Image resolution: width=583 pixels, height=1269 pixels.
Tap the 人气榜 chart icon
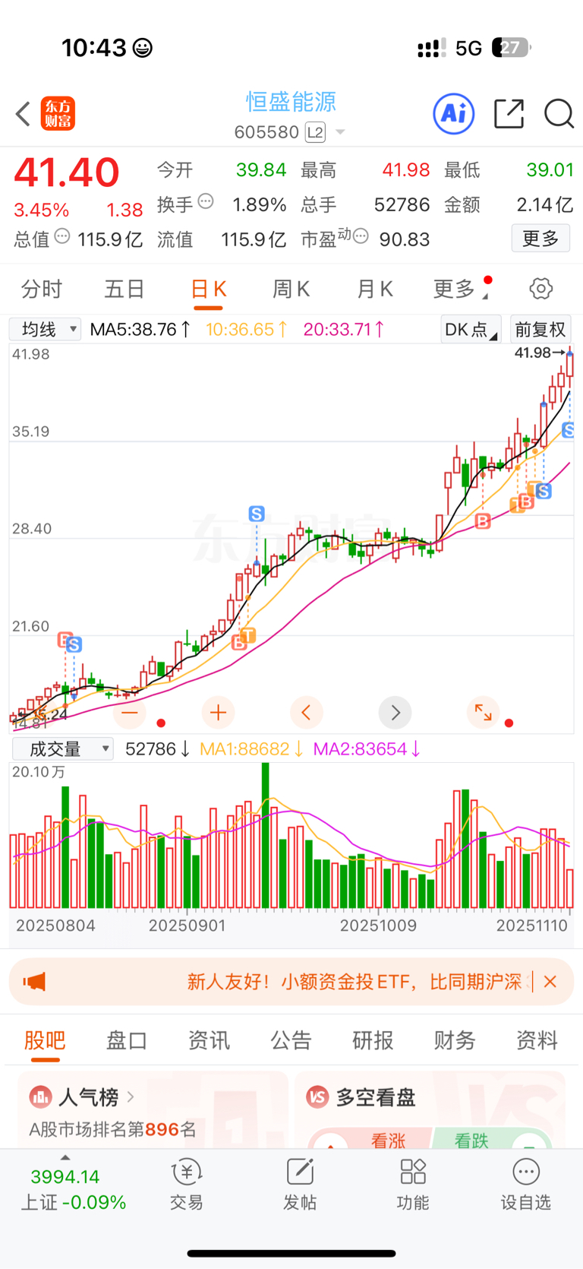coord(40,1097)
